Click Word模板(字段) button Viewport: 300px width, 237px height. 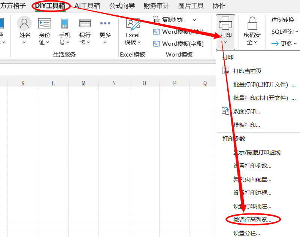179,43
